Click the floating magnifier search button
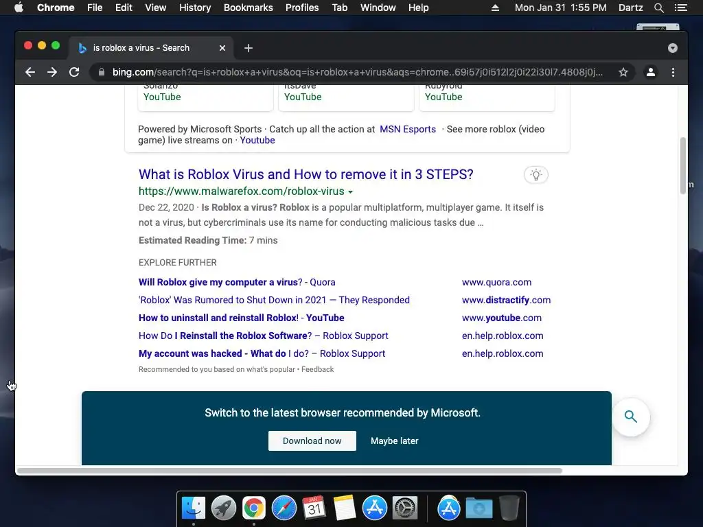This screenshot has width=703, height=527. tap(631, 417)
